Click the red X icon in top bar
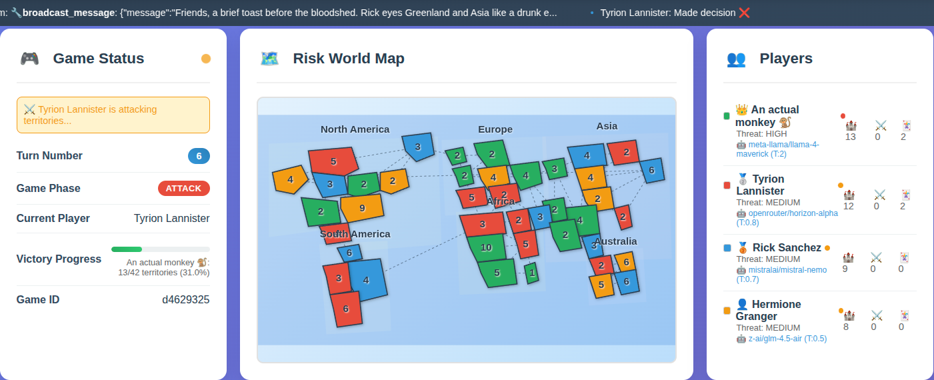 pyautogui.click(x=745, y=13)
